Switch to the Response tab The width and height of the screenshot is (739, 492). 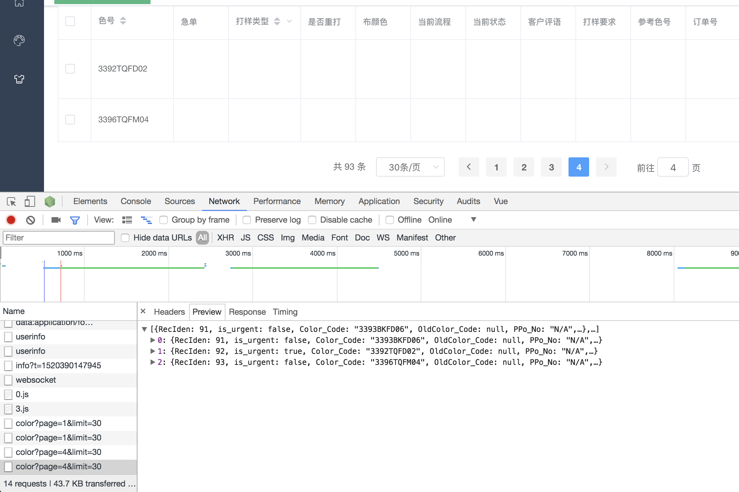click(247, 312)
